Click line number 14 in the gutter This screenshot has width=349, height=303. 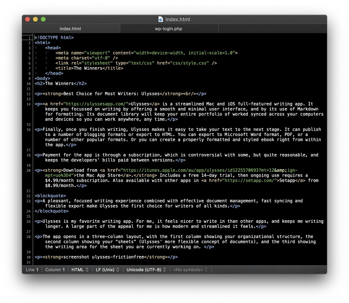(x=28, y=104)
